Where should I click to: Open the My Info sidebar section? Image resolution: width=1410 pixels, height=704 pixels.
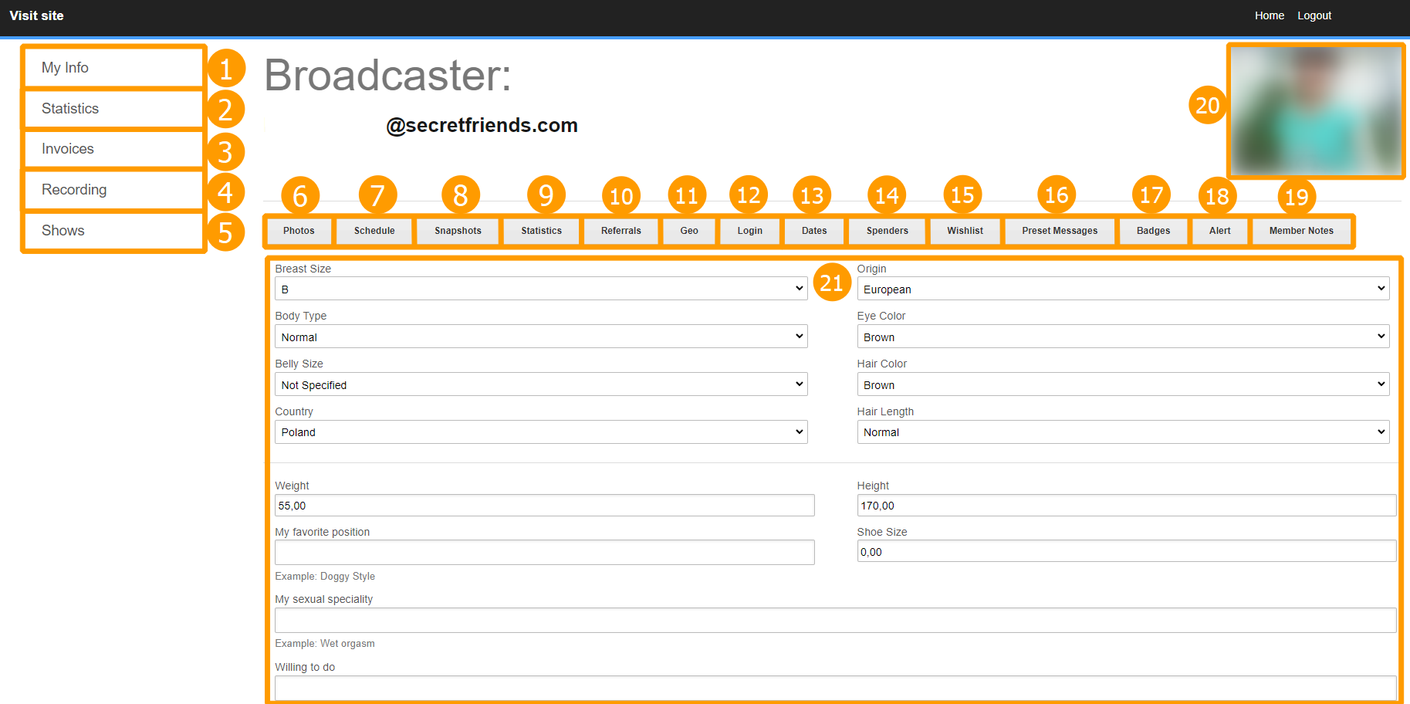pyautogui.click(x=113, y=68)
